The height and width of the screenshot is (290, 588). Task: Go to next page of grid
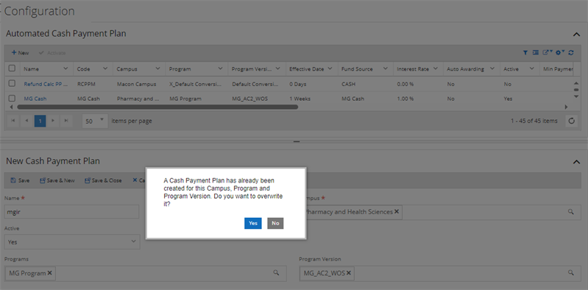53,121
